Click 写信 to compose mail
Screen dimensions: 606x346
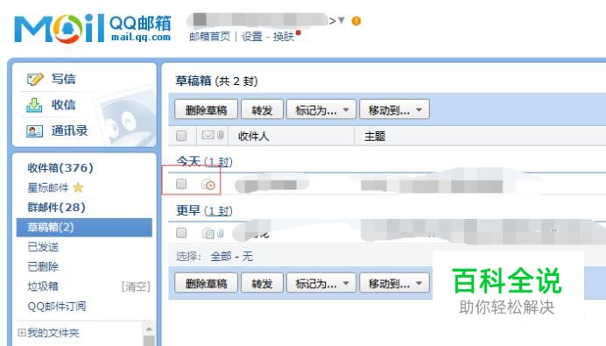coord(64,79)
